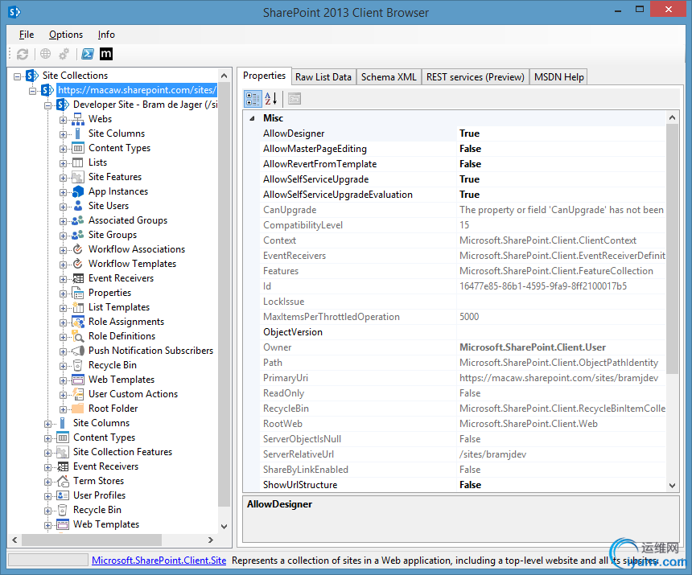Click the black 'm' Macaw toolbar icon
The height and width of the screenshot is (575, 692).
tap(106, 54)
